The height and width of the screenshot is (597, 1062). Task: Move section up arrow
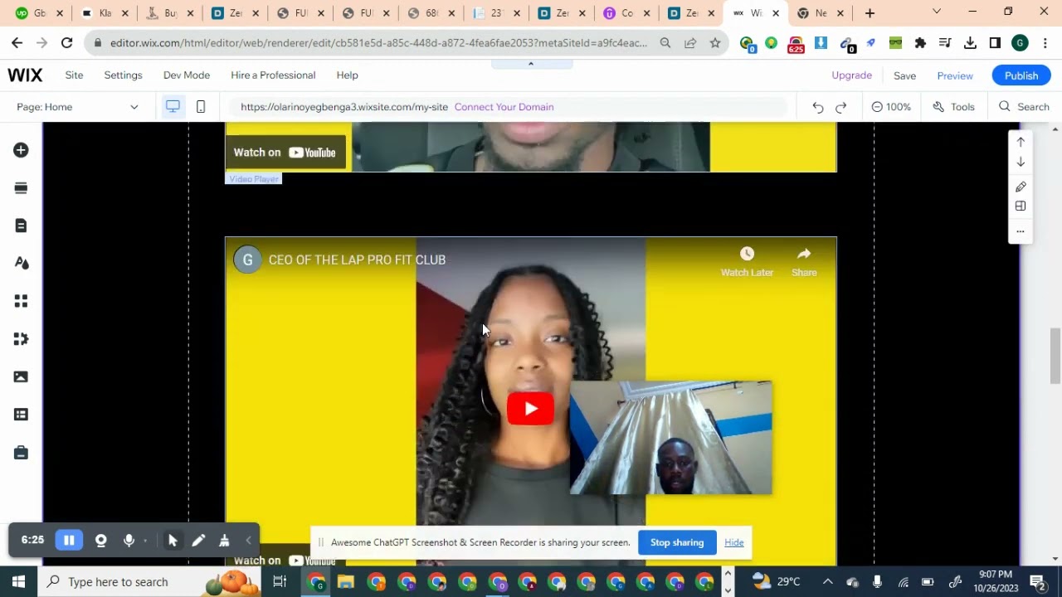(1021, 142)
